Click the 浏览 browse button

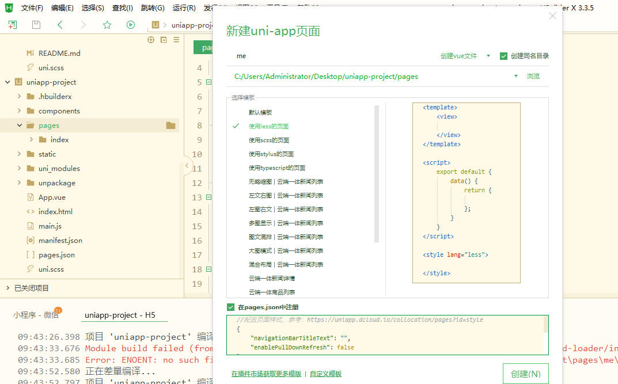click(x=533, y=76)
